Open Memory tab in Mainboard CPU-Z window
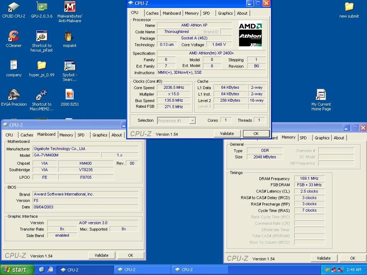 pyautogui.click(x=66, y=135)
